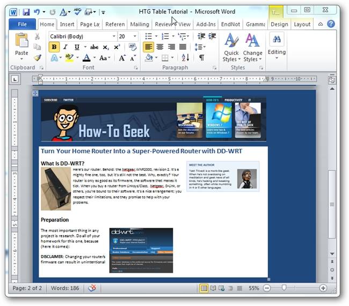The height and width of the screenshot is (306, 349).
Task: Apply the font color A swatch
Action: click(86, 58)
